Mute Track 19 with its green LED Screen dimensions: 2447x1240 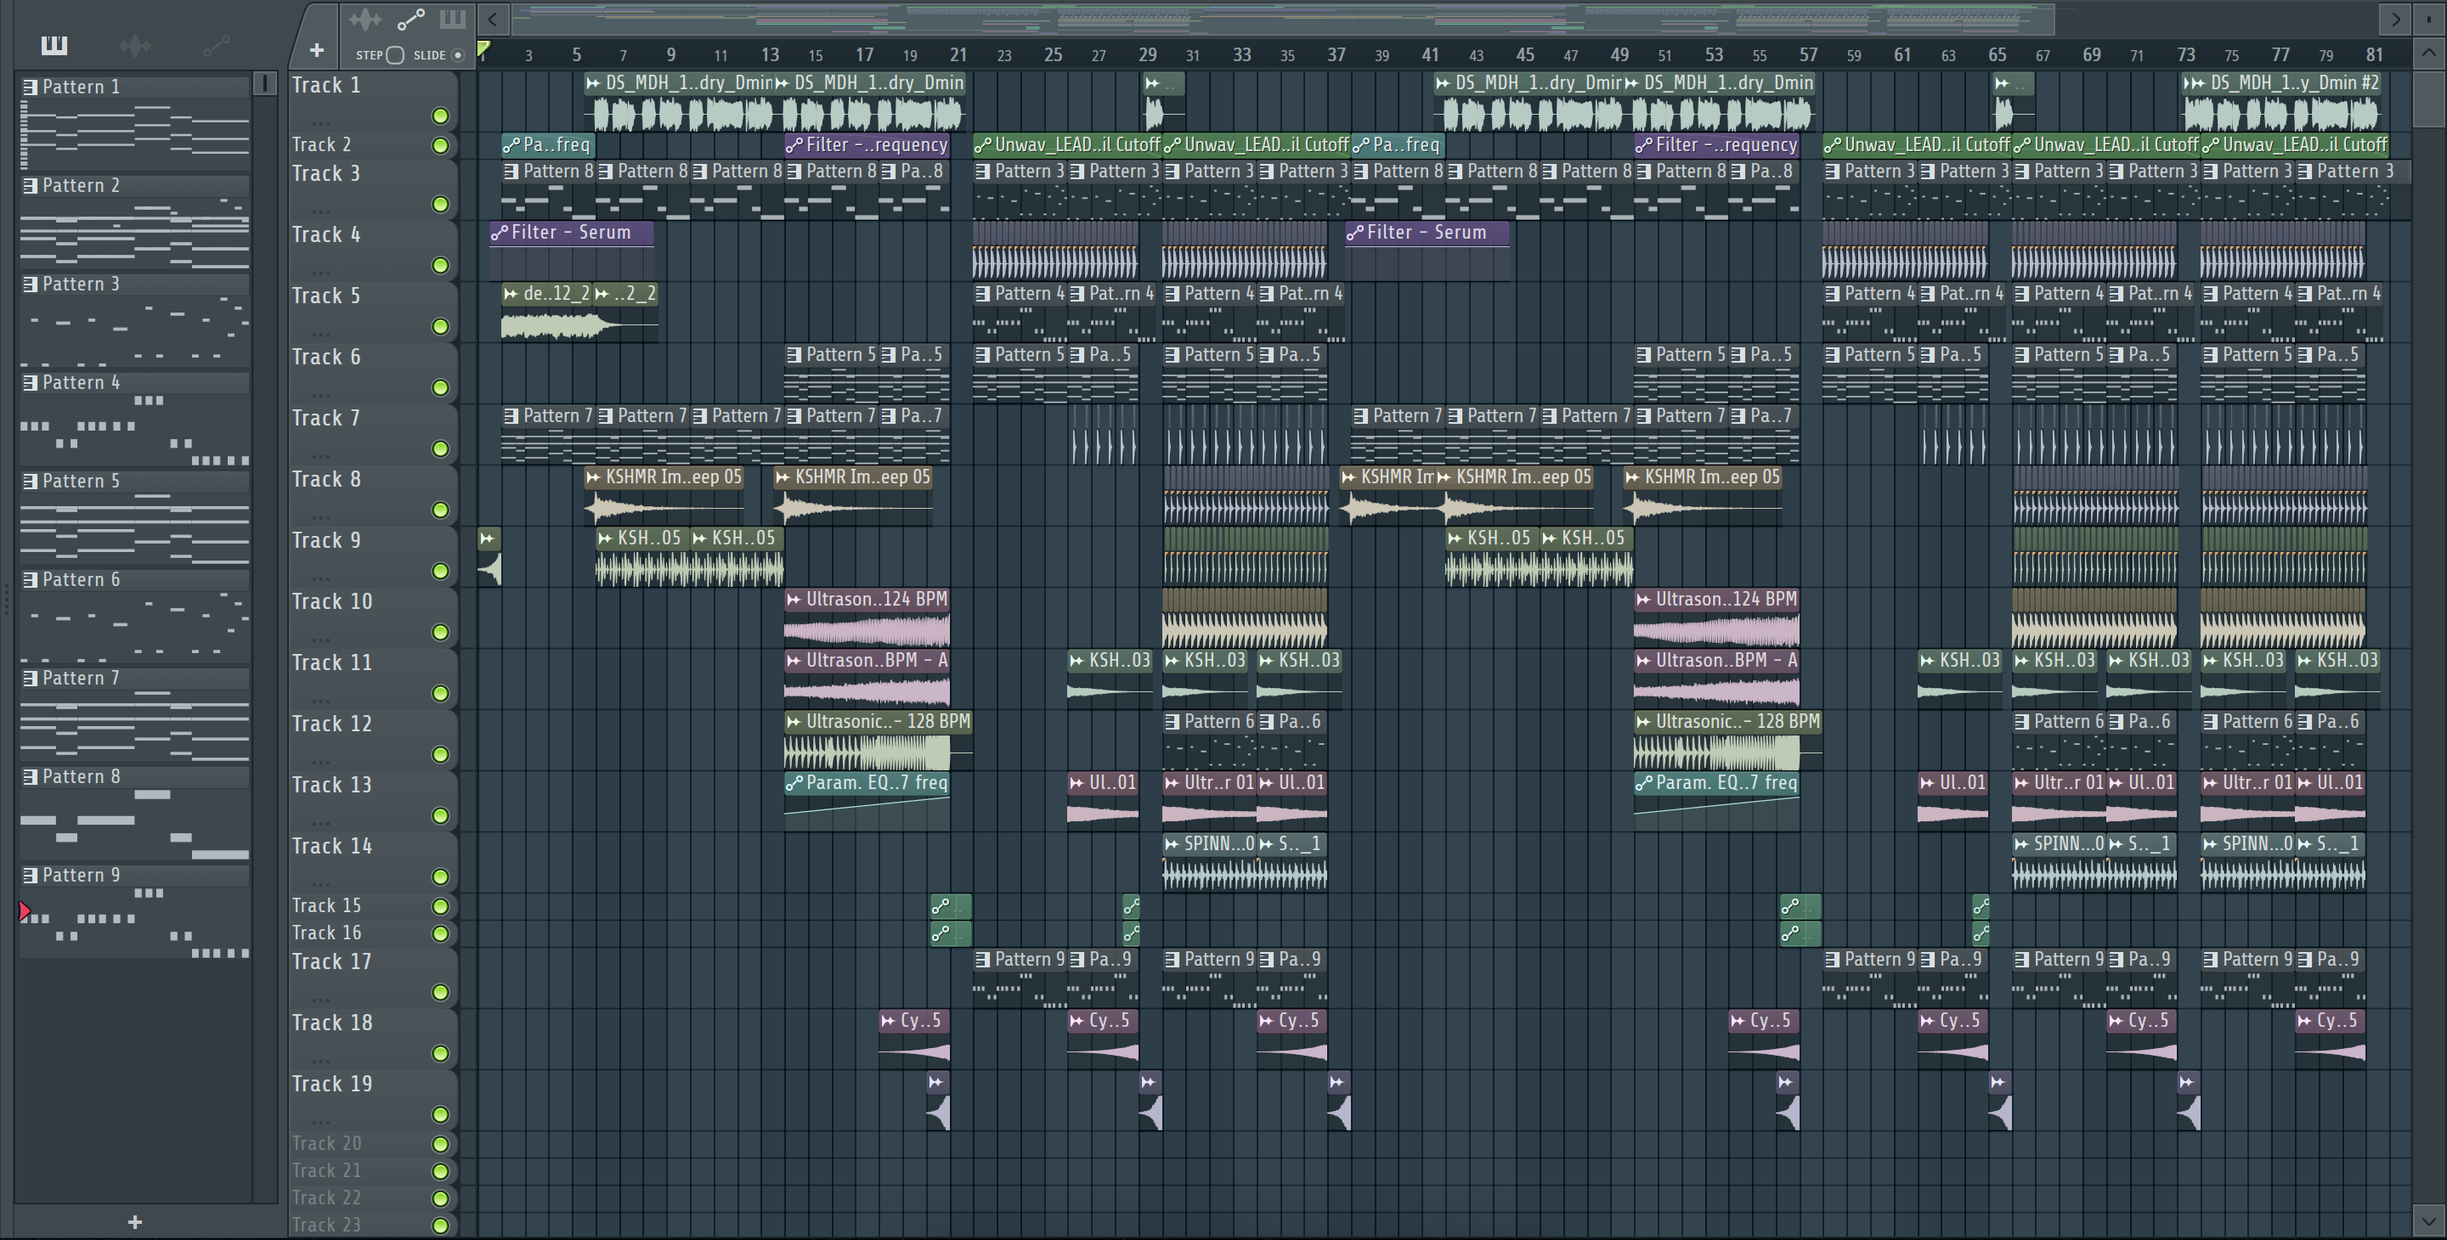point(440,1114)
